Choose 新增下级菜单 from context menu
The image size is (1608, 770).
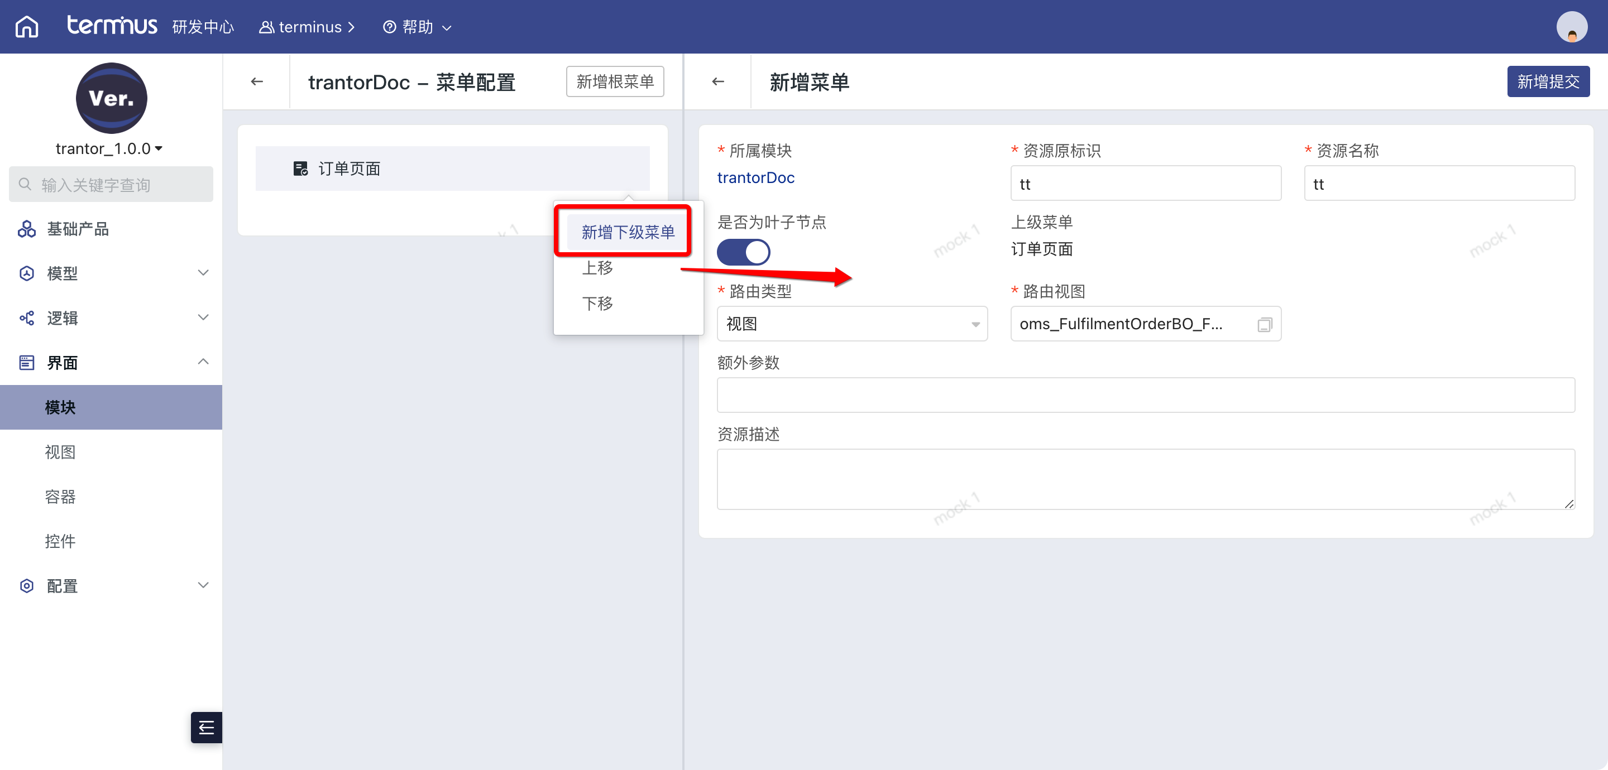[628, 232]
